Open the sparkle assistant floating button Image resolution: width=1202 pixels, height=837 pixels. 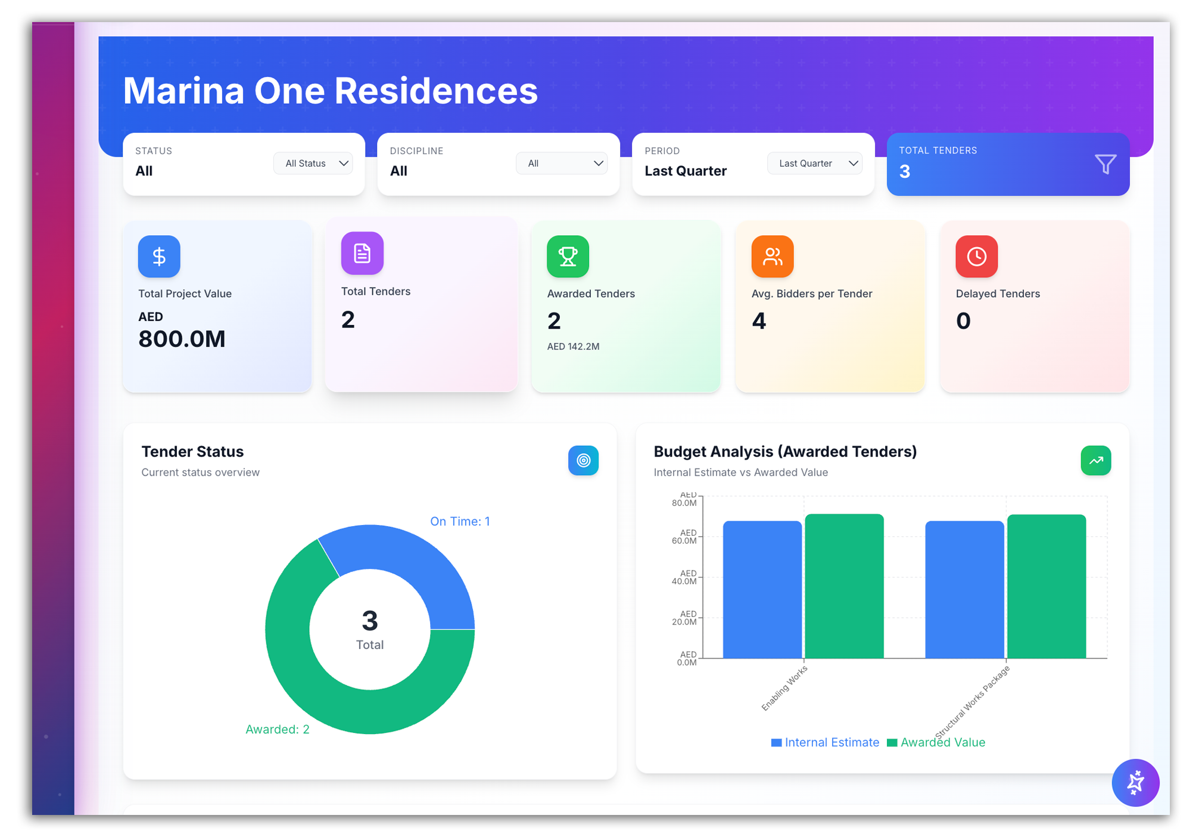(1135, 782)
